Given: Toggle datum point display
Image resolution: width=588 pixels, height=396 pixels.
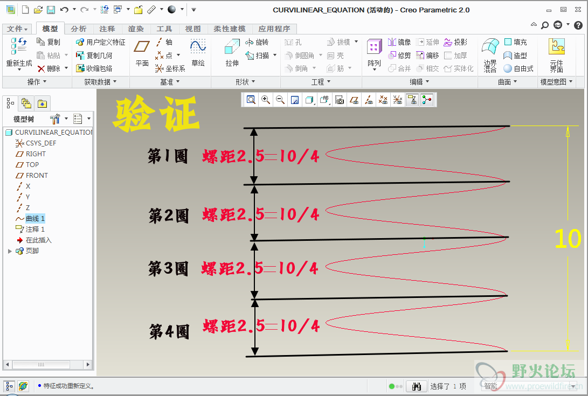Looking at the screenshot, I should (383, 100).
